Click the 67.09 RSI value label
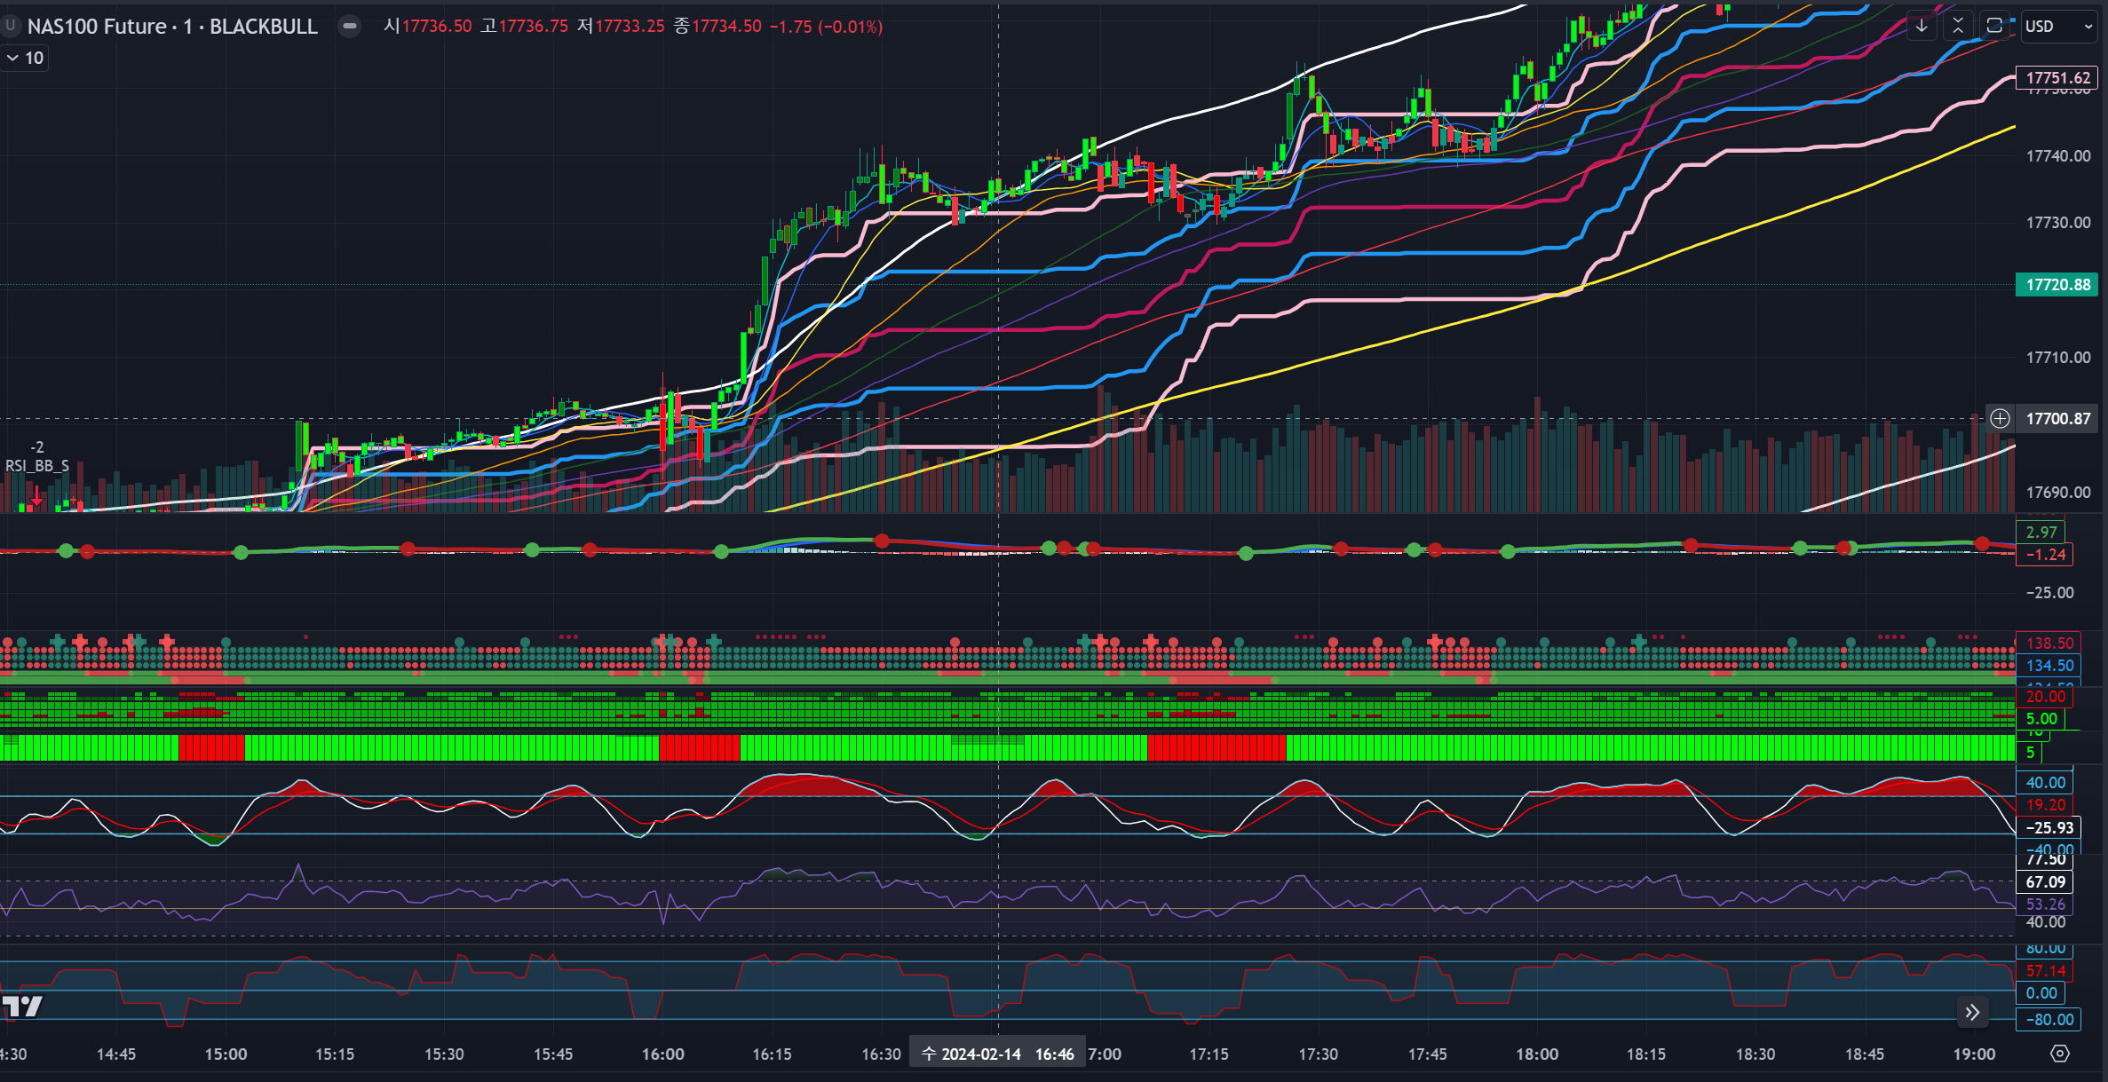Screen dimensions: 2108x1082 (x=2046, y=881)
